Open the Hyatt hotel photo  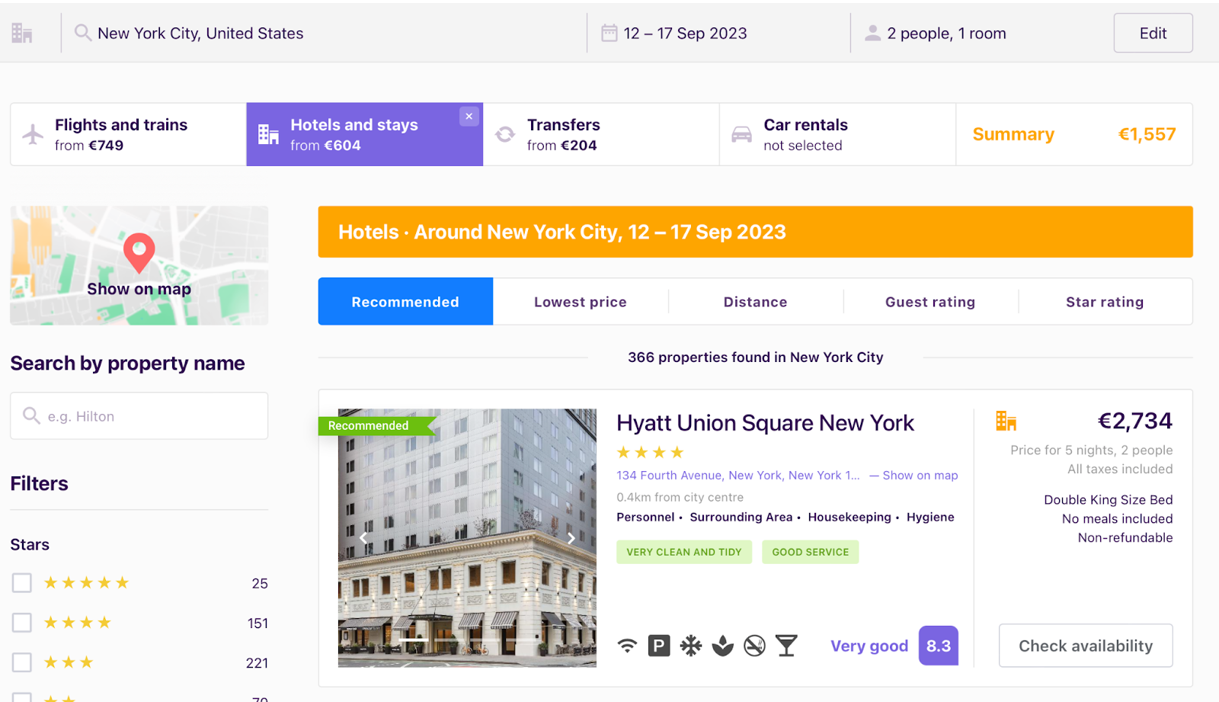tap(467, 538)
